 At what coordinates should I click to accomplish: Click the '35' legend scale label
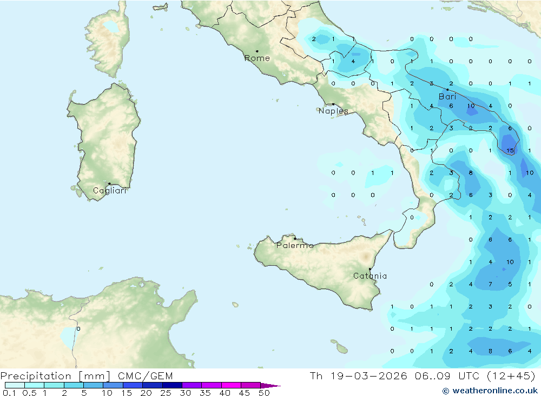click(205, 393)
